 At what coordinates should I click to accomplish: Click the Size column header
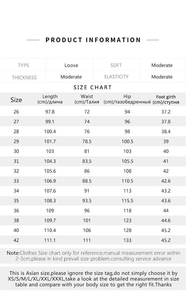(x=16, y=100)
